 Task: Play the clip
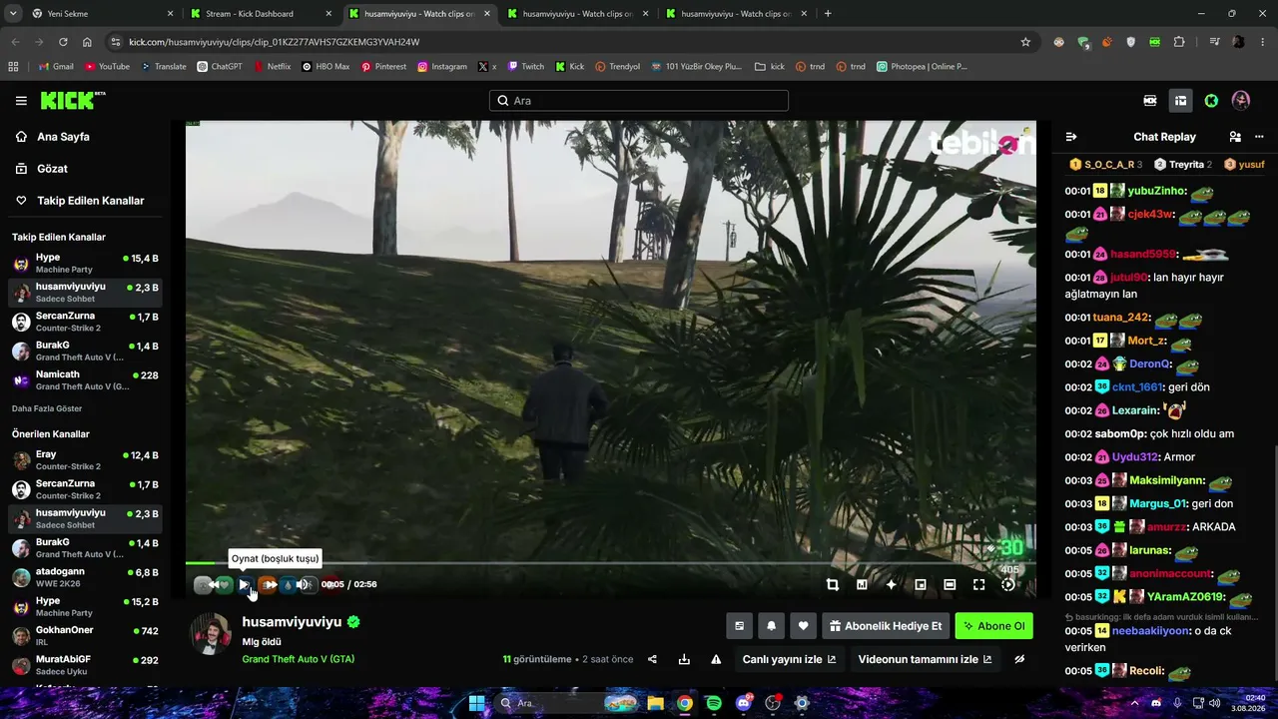tap(244, 585)
